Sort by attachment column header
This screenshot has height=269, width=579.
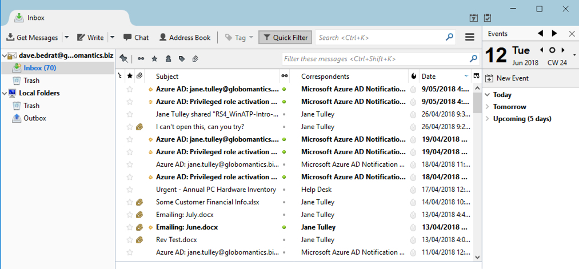pyautogui.click(x=139, y=76)
